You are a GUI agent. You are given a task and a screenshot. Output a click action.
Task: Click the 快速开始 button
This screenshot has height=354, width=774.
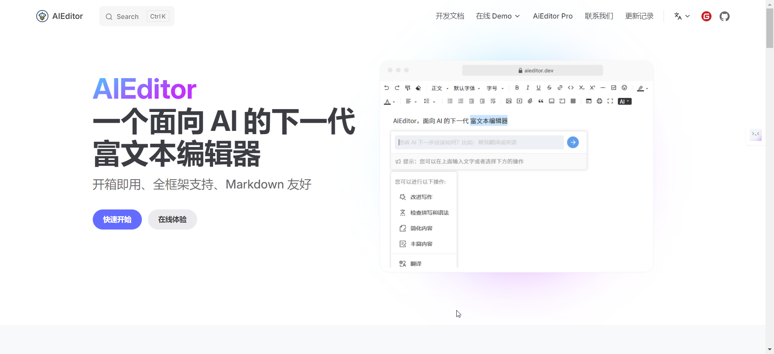[117, 219]
